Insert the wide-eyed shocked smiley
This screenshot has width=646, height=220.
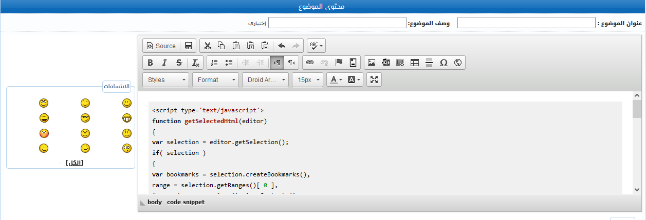pos(127,148)
